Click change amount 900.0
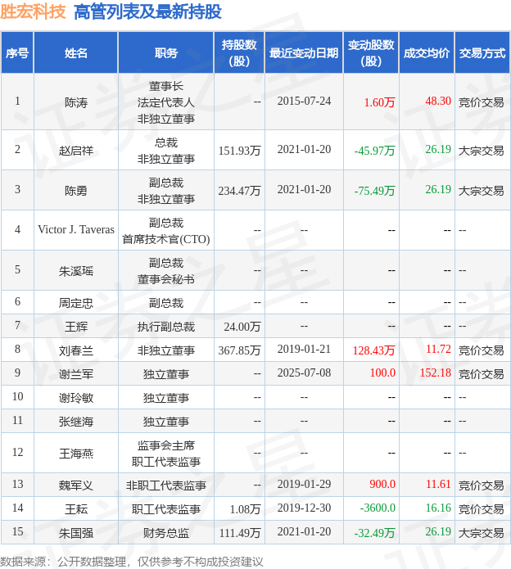Image resolution: width=511 pixels, height=569 pixels. click(382, 484)
